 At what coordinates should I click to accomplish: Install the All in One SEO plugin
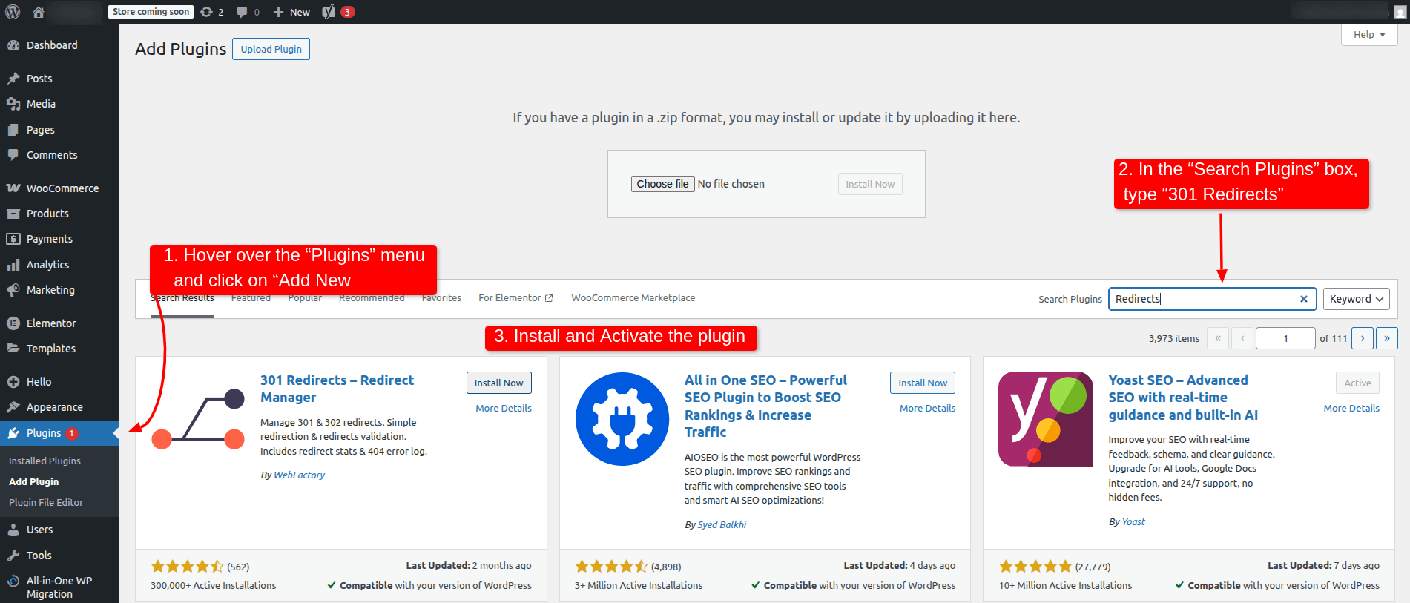[923, 383]
